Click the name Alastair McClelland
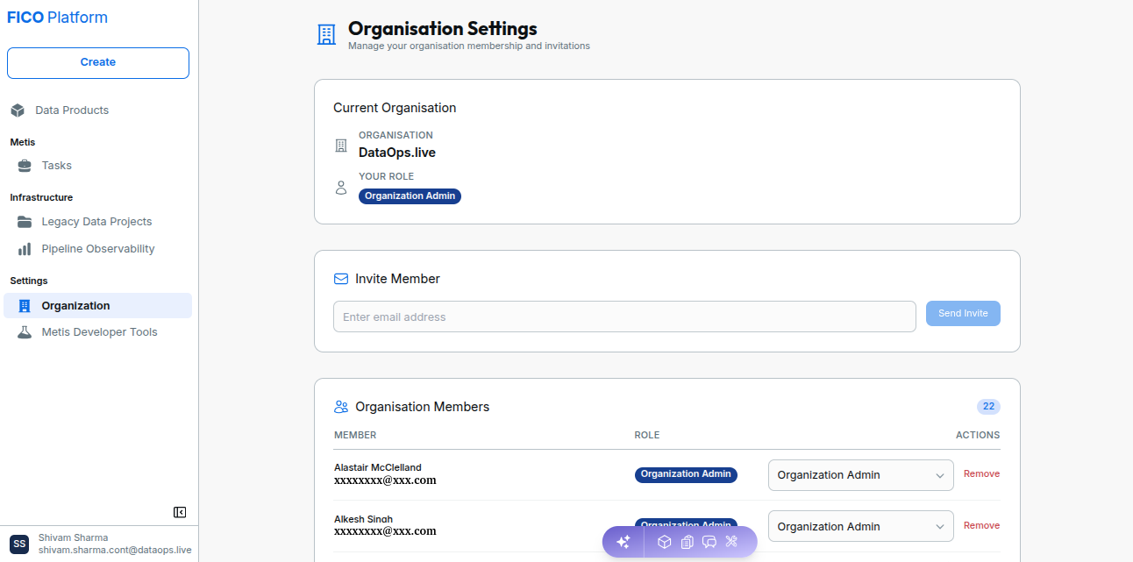Viewport: 1133px width, 562px height. click(x=378, y=467)
